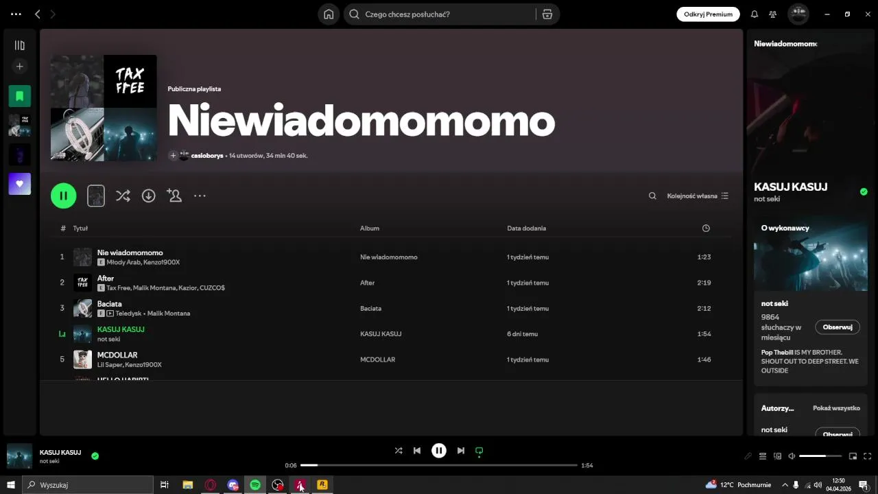Search within the playlist using magnifier icon
Image resolution: width=878 pixels, height=494 pixels.
pos(652,196)
